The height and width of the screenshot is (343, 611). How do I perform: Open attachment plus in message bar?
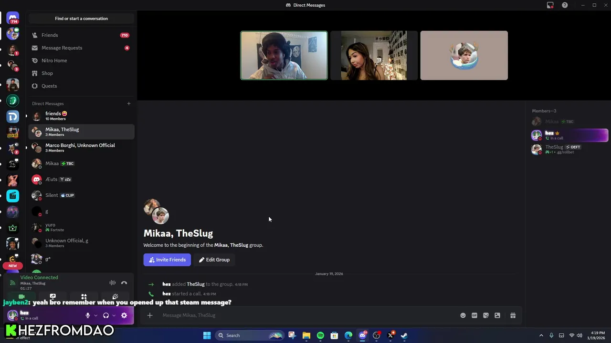(x=150, y=315)
